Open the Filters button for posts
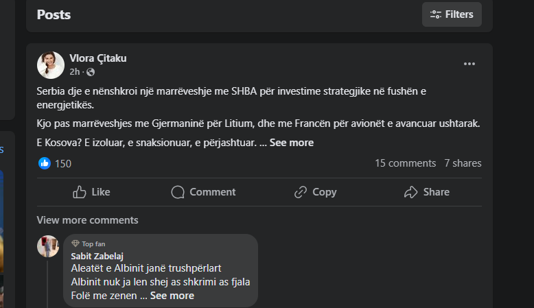Viewport: 534px width, 308px height. point(452,14)
